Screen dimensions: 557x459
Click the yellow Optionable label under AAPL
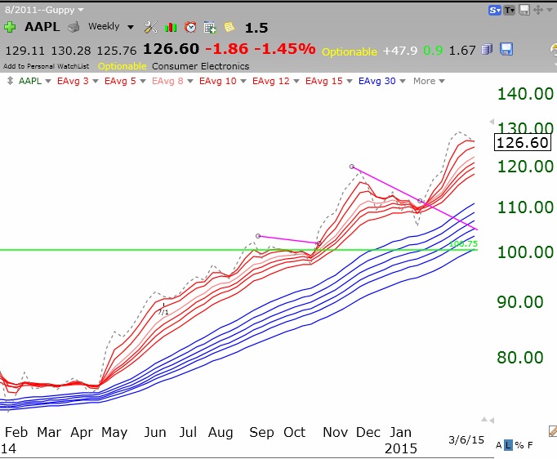pyautogui.click(x=122, y=66)
